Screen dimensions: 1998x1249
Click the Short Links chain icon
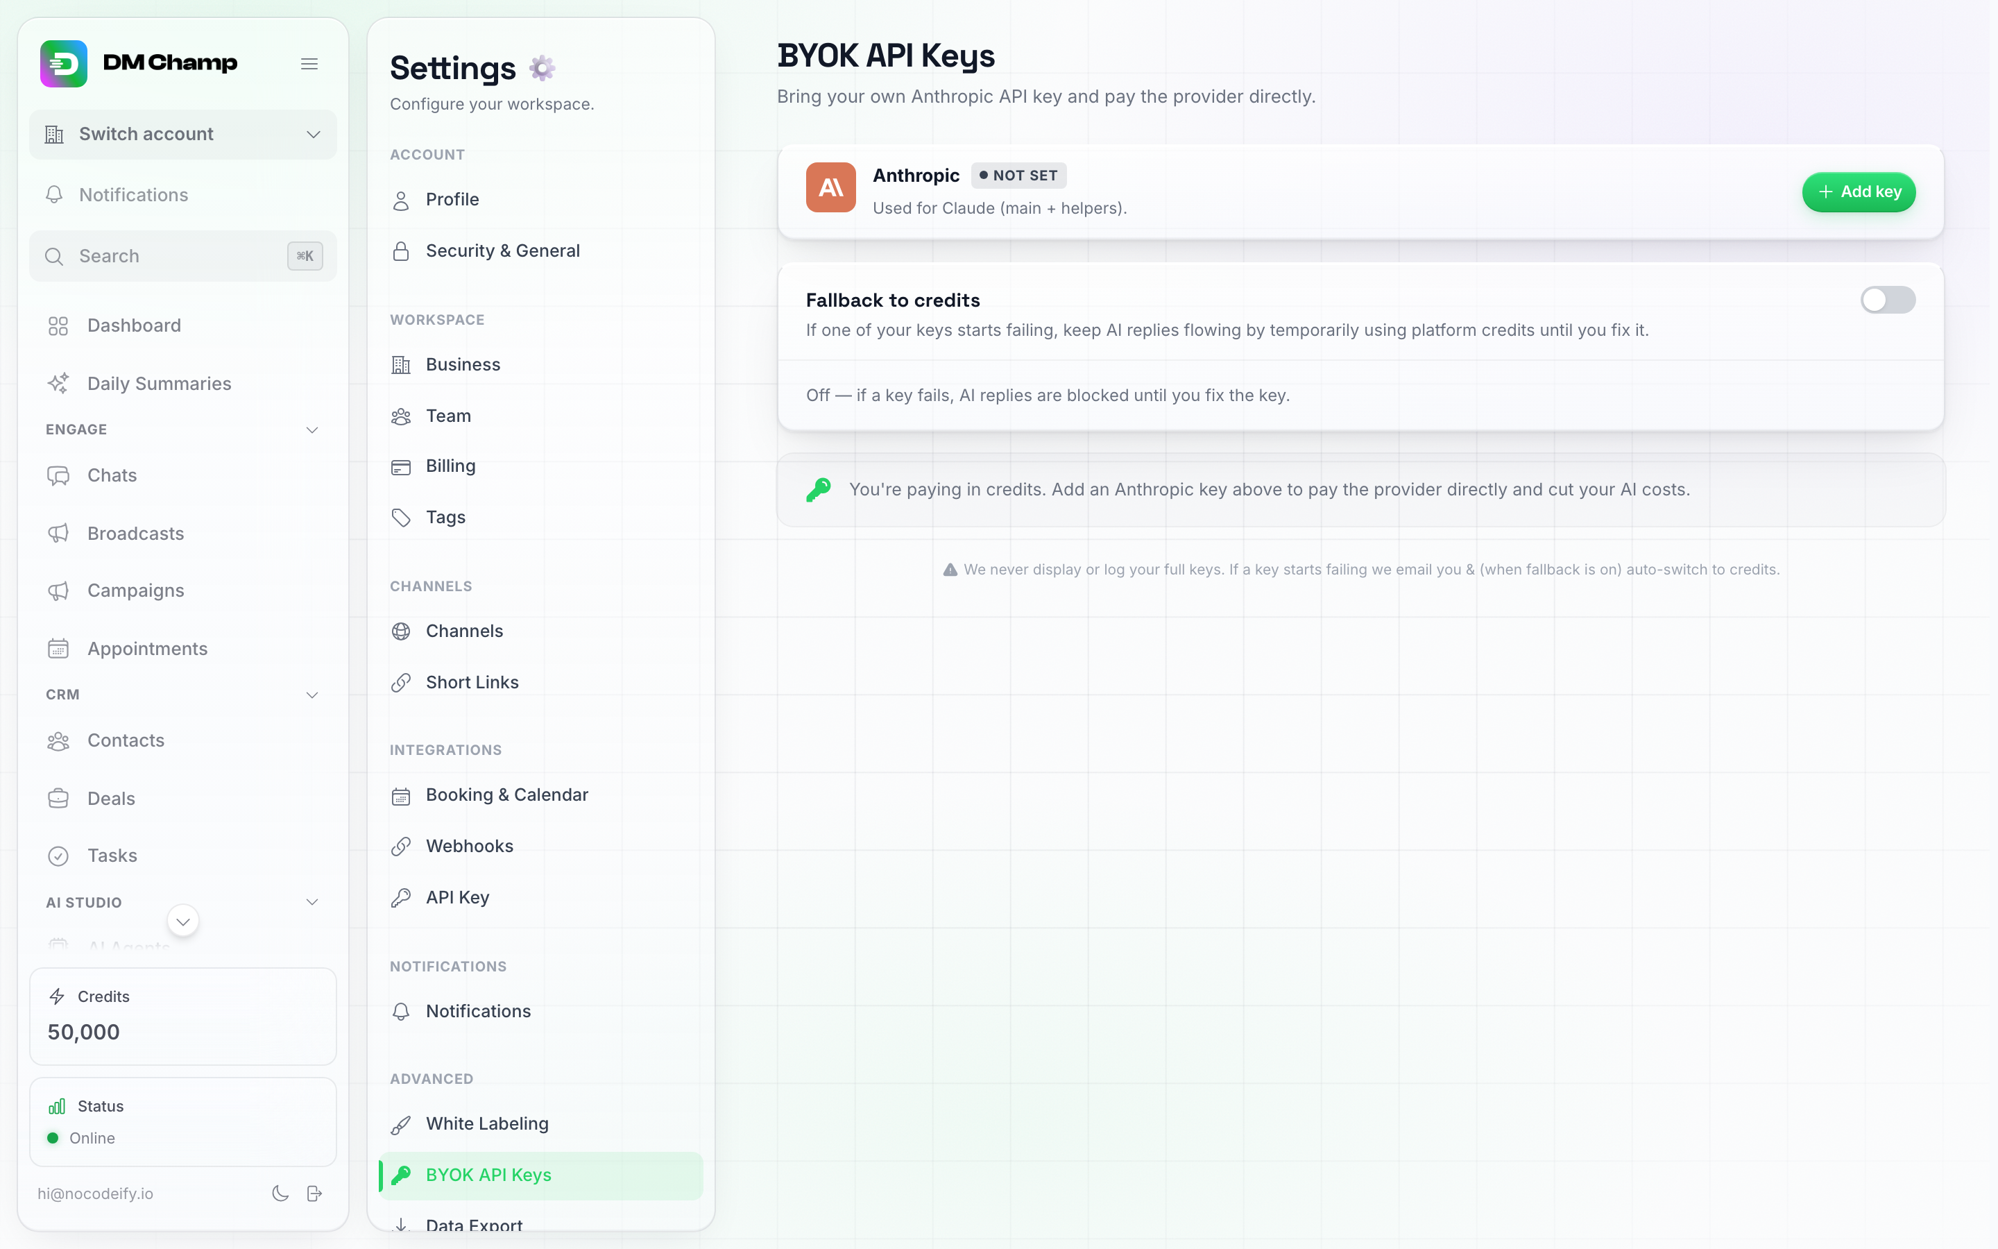(401, 682)
